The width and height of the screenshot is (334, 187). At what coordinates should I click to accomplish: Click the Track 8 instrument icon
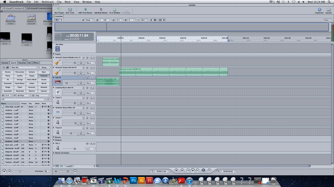point(58,132)
